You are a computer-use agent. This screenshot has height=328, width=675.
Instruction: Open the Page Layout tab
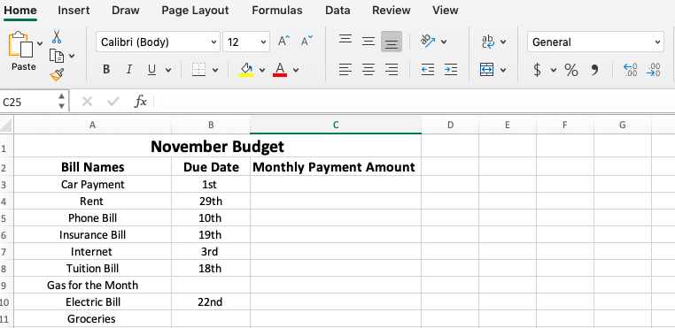(195, 11)
